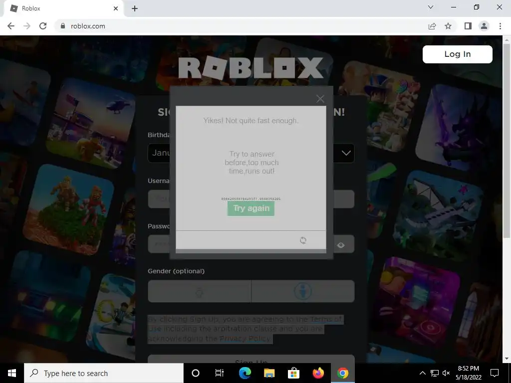This screenshot has width=511, height=383.
Task: Open the clock showing 8:52 PM
Action: 468,373
